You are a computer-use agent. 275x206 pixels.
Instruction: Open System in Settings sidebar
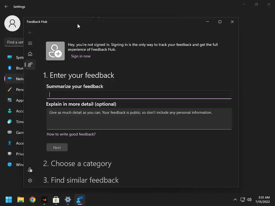(x=14, y=57)
